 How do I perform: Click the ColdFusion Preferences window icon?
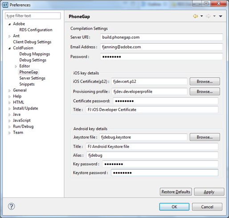5,5
